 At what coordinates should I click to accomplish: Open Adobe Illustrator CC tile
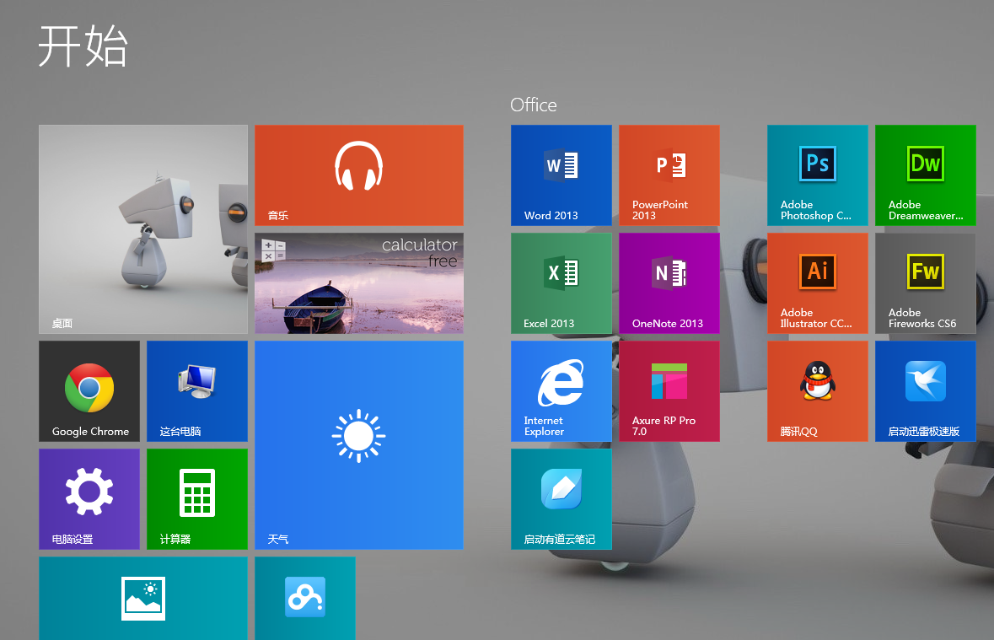[817, 283]
